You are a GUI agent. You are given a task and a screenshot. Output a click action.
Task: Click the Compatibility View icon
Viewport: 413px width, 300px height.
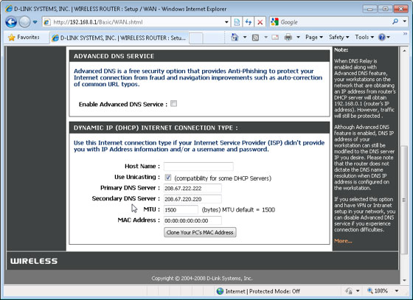point(237,22)
